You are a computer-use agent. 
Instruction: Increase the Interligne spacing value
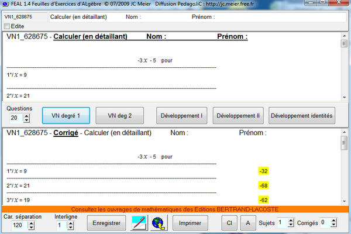coord(71,222)
